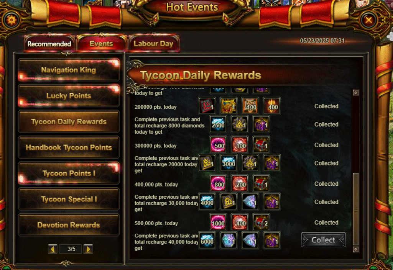393x270 pixels.
Task: Click the 6000 diamonds reward icon
Action: pos(207,241)
